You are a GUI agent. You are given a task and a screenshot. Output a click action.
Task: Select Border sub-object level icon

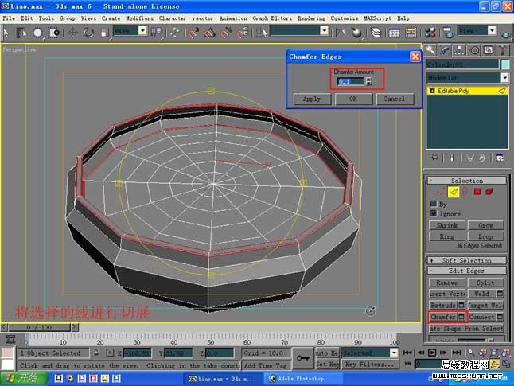(x=465, y=192)
